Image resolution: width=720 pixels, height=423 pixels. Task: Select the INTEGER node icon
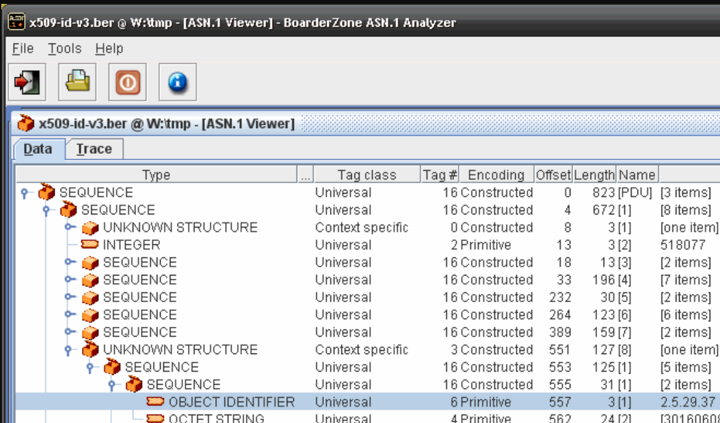(x=90, y=245)
